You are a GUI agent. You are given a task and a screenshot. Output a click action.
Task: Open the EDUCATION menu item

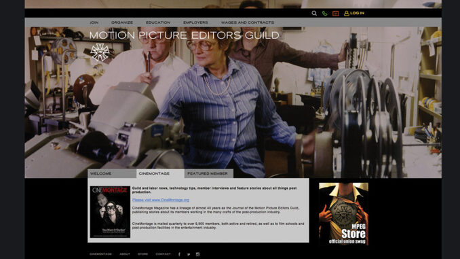tap(158, 22)
